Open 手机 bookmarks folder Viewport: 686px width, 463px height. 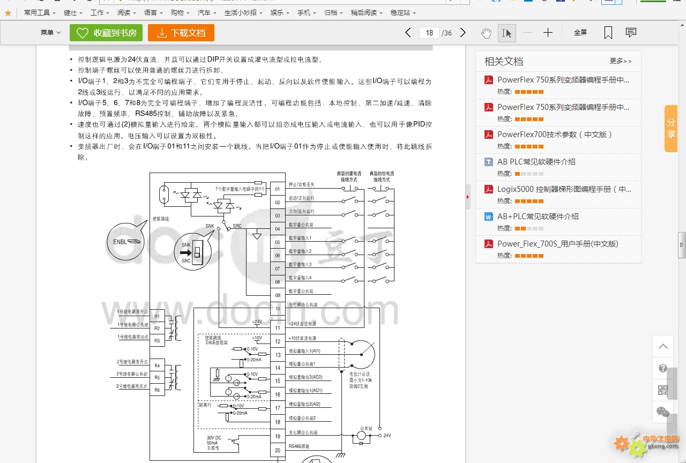pyautogui.click(x=307, y=13)
